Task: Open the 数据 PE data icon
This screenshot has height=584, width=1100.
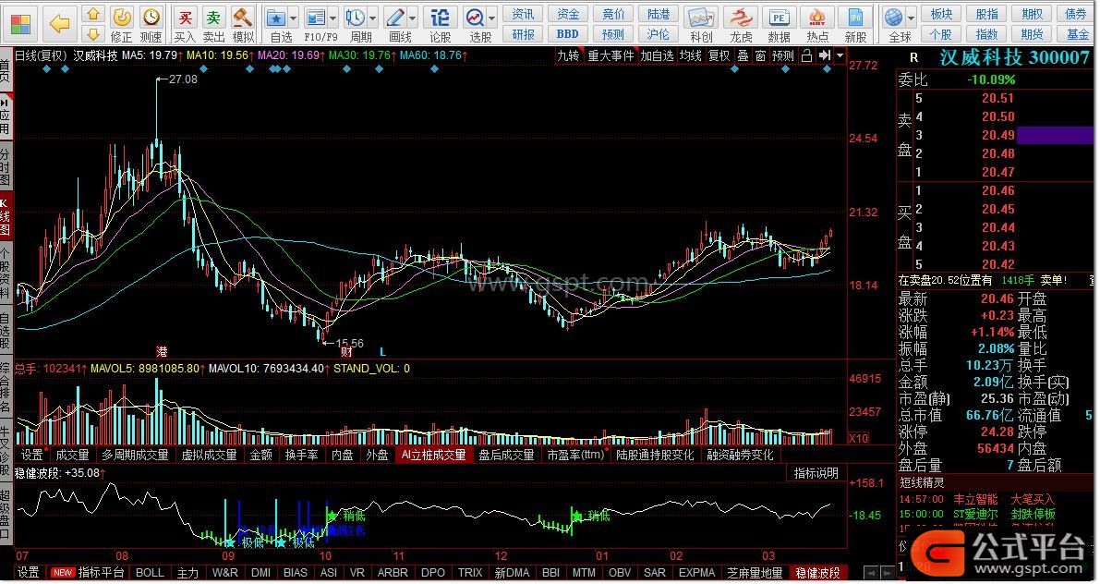Action: (779, 17)
